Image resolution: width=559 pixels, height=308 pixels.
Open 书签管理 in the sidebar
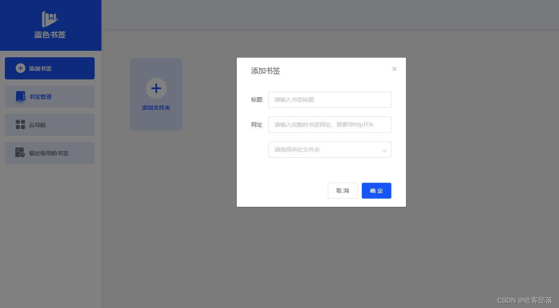50,96
